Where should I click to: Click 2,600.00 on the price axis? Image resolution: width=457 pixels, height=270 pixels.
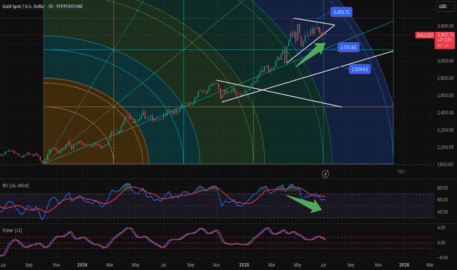tap(445, 95)
